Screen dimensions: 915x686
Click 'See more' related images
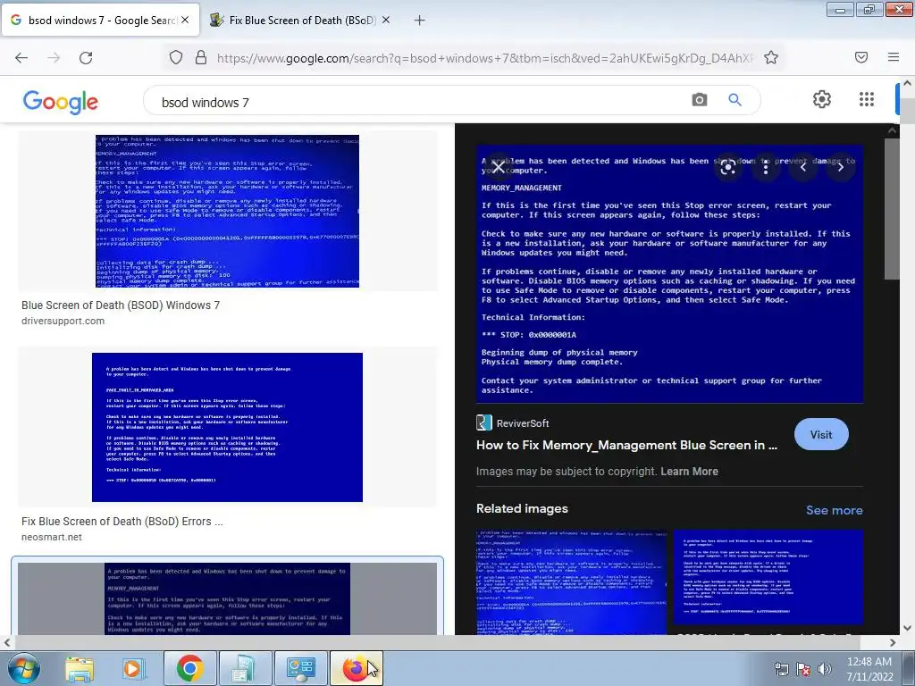834,510
